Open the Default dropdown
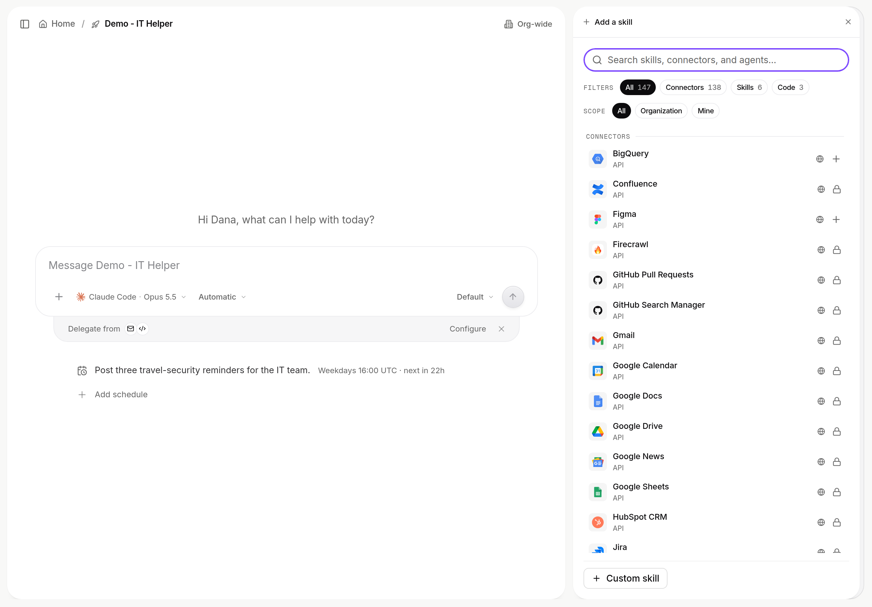The image size is (872, 607). [475, 297]
